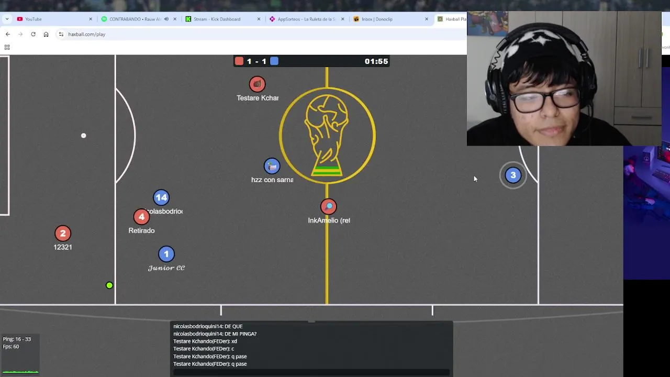Click the Kick Dashboard tab favicon
Viewport: 670px width, 377px height.
point(188,19)
